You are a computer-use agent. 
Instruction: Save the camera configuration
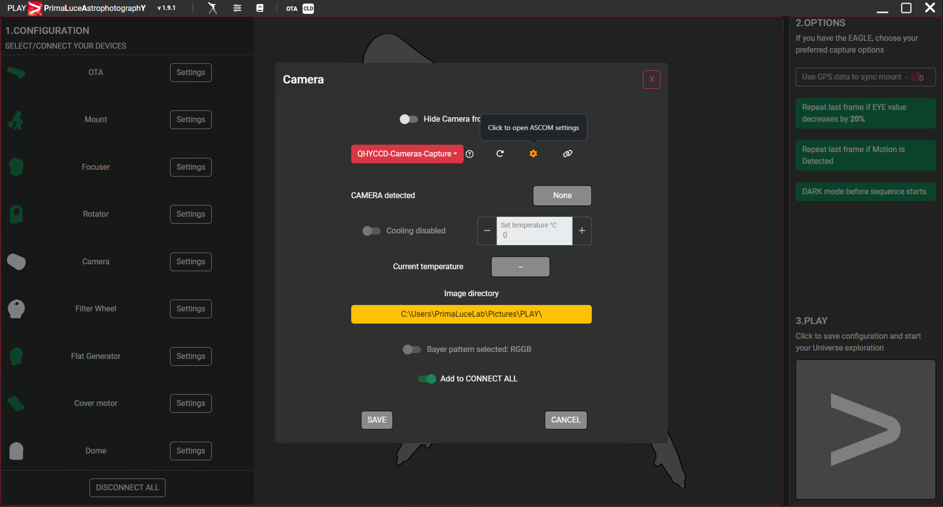pyautogui.click(x=376, y=420)
